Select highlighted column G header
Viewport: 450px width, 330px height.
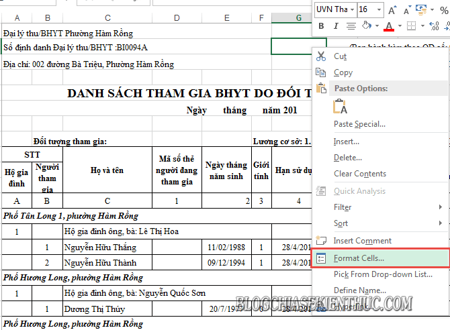(x=292, y=18)
